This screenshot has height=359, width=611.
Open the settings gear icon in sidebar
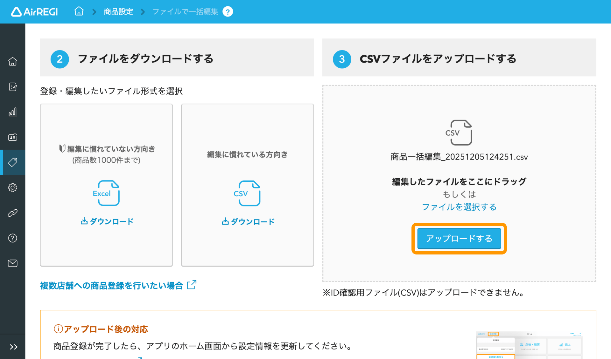click(x=12, y=187)
